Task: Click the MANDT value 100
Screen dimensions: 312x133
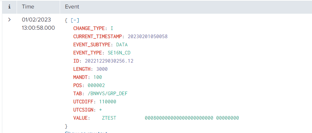Action: click(x=98, y=77)
